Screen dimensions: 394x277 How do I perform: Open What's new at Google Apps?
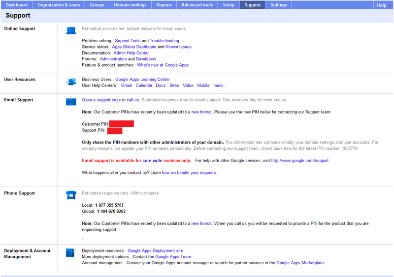(x=163, y=65)
